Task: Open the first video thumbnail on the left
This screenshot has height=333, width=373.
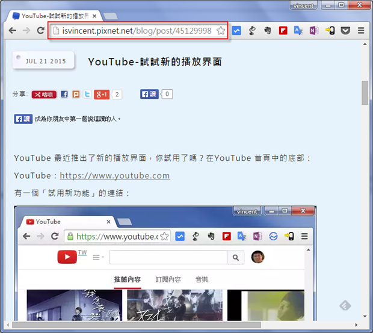Action: (x=74, y=305)
